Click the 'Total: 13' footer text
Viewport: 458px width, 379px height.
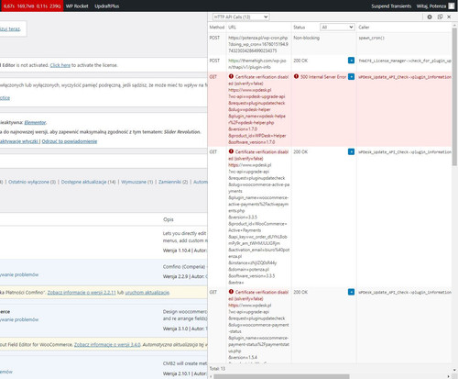[x=217, y=369]
